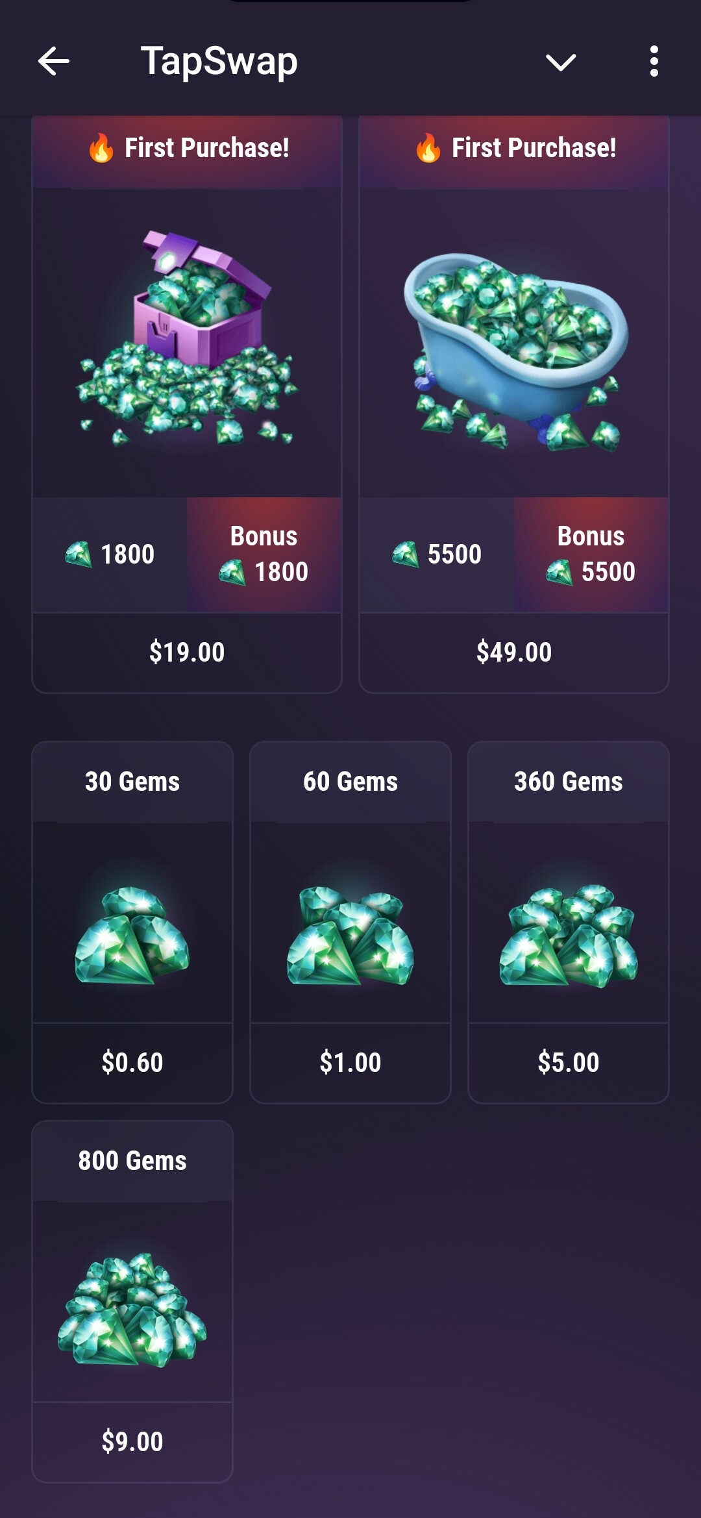Select the 5500 gems amount label
Screen dimensions: 701x1518
click(437, 554)
